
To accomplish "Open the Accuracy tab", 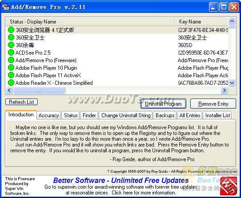I will (48, 115).
